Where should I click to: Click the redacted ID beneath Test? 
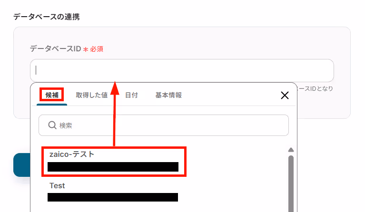pos(113,197)
